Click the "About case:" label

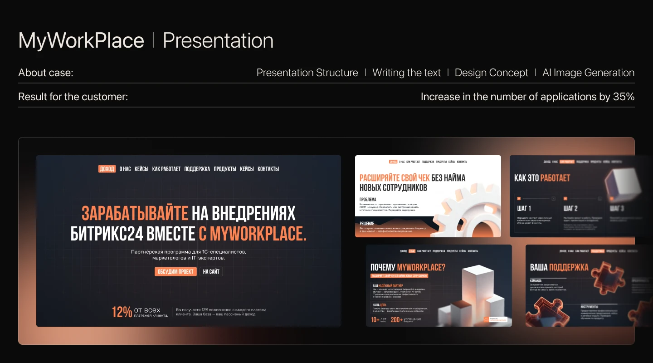(x=46, y=73)
